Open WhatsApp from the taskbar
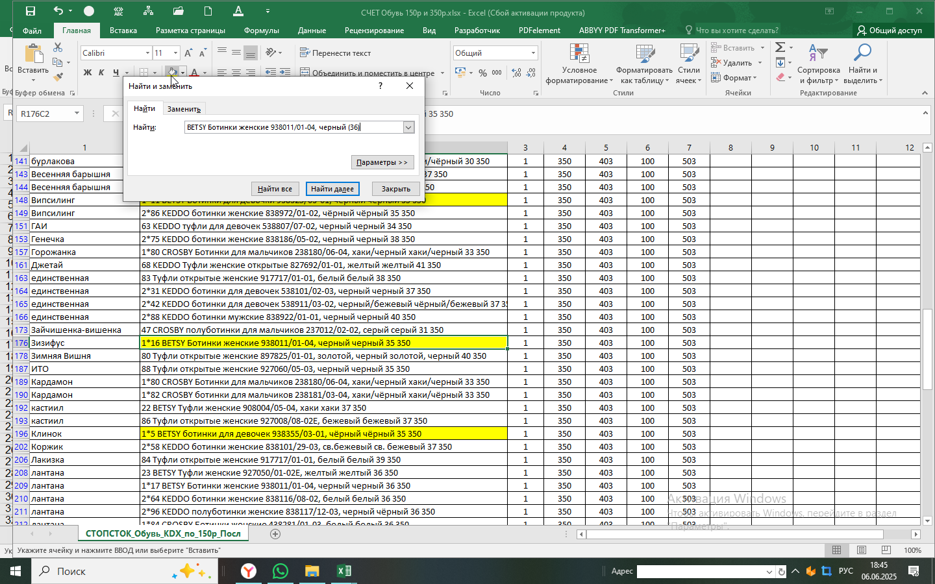935x584 pixels. [280, 571]
